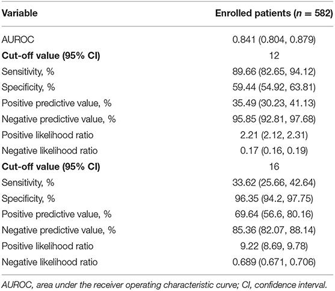Click the cut-off value 16
Screen dimensions: 335x291
(x=274, y=167)
